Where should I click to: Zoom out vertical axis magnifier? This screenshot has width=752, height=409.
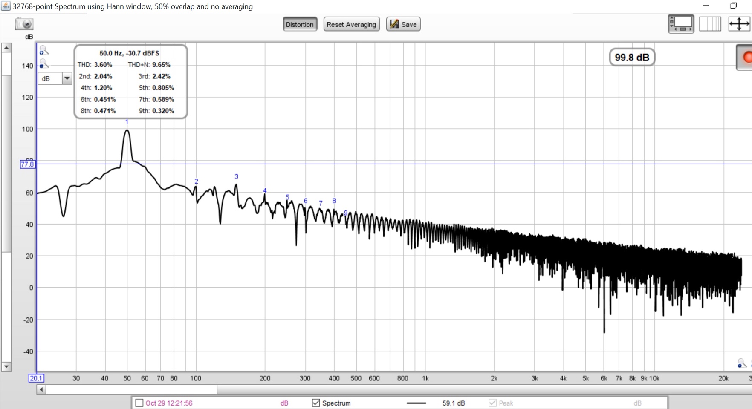(44, 64)
